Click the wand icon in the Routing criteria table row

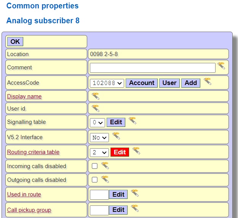(x=136, y=151)
